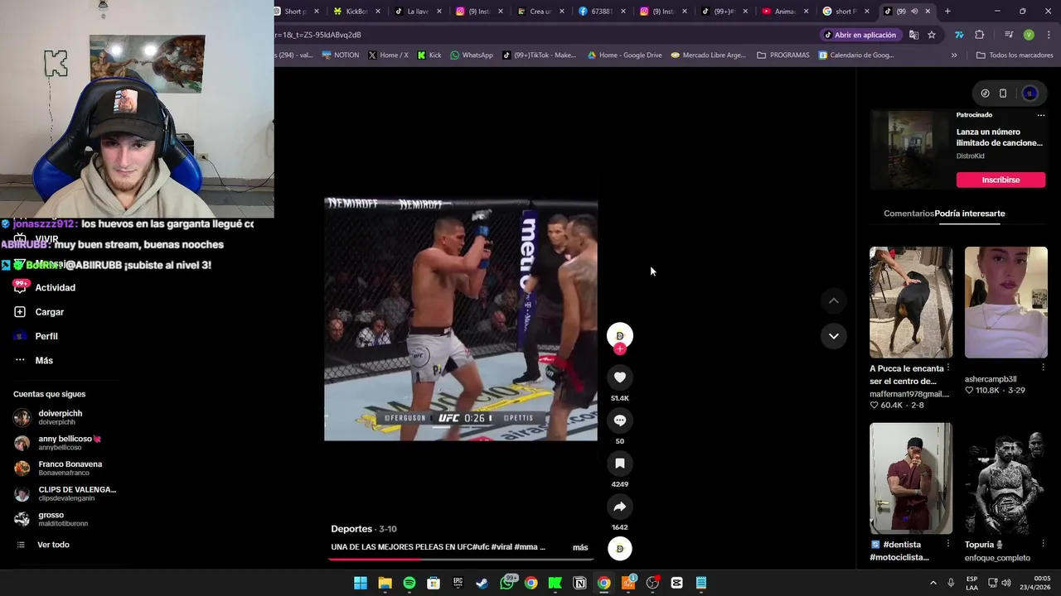Image resolution: width=1061 pixels, height=596 pixels.
Task: Click the Inscribirse button on the ad
Action: coord(1000,180)
